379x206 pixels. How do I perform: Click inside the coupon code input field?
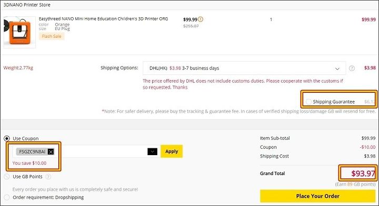(101, 151)
